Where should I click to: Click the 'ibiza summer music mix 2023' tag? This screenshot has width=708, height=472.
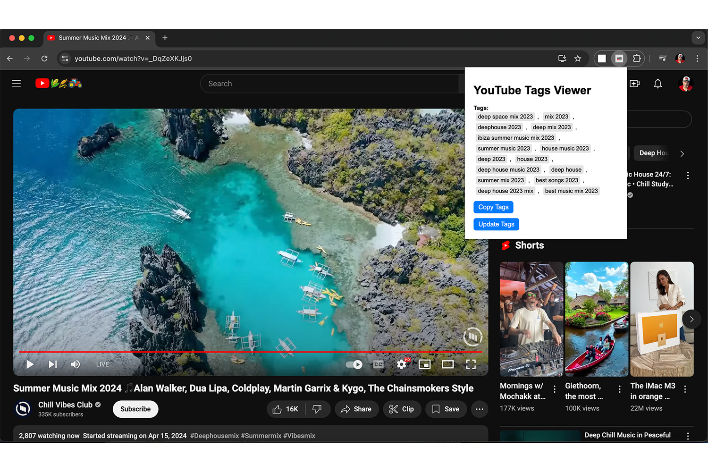click(x=516, y=138)
